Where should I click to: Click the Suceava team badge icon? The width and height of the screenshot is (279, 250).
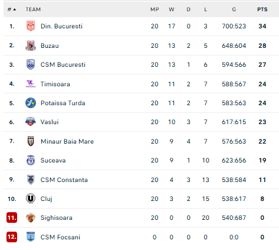point(31,160)
